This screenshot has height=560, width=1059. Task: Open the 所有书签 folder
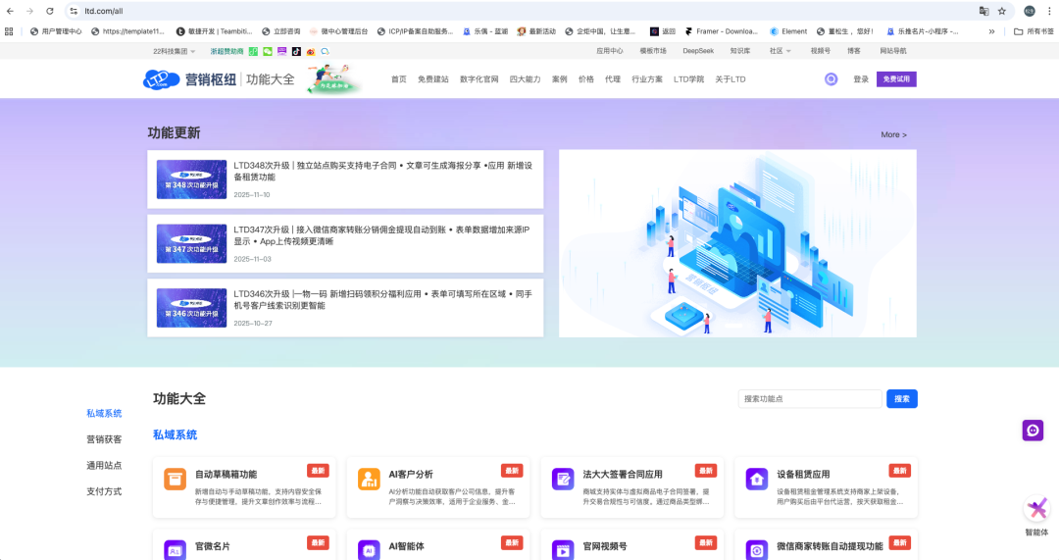point(1034,31)
